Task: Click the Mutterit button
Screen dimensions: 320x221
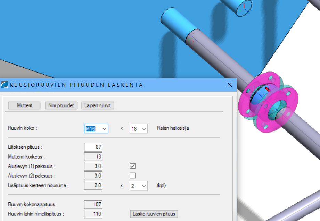Action: point(25,105)
